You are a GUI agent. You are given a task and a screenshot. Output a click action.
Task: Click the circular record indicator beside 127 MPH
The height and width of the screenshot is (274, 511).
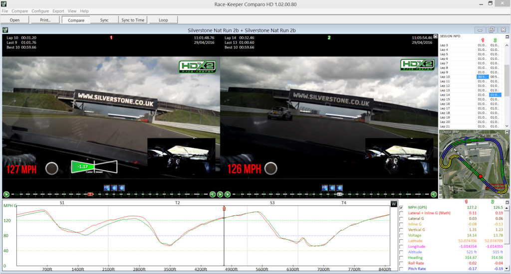(x=51, y=169)
